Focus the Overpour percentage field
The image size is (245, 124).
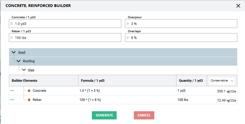pos(184,23)
